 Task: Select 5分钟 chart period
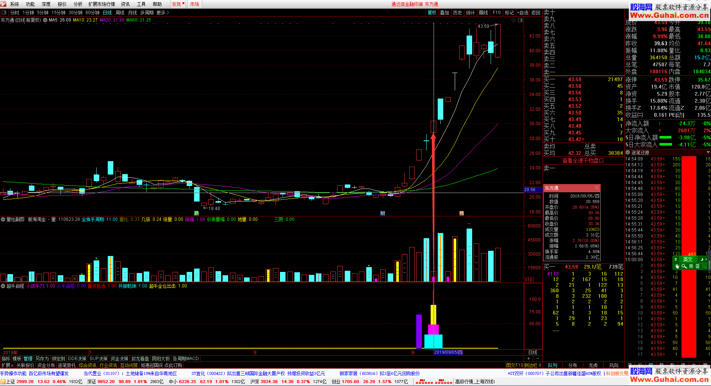pos(43,13)
